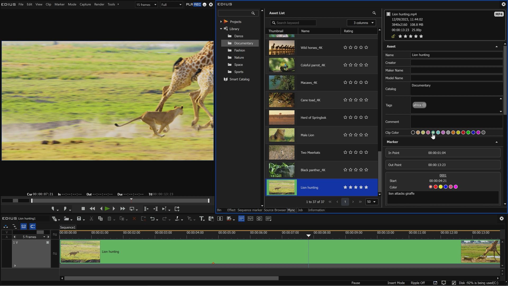Click the voice-over microphone icon
508x286 pixels.
(x=220, y=219)
